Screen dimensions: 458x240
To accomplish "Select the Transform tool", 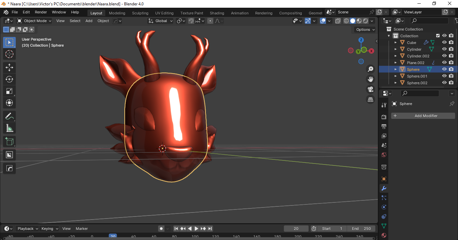I will pyautogui.click(x=9, y=103).
